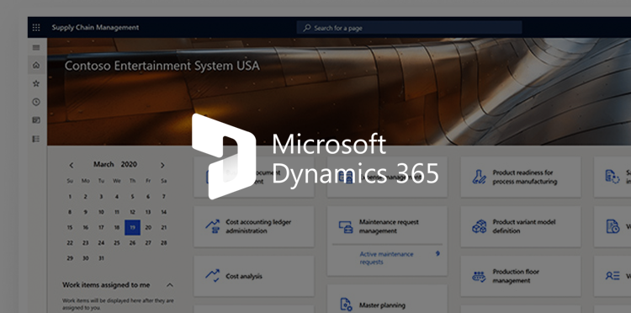The height and width of the screenshot is (313, 631).
Task: Select March 12 in calendar
Action: click(x=132, y=212)
